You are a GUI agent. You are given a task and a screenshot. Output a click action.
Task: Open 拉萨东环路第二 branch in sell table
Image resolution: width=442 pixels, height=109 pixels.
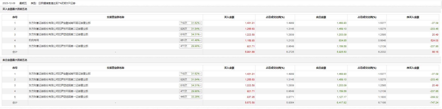[x=58, y=80]
